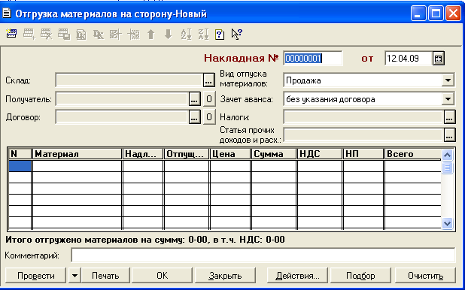Click the Налоги selection ellipsis button

(450, 117)
